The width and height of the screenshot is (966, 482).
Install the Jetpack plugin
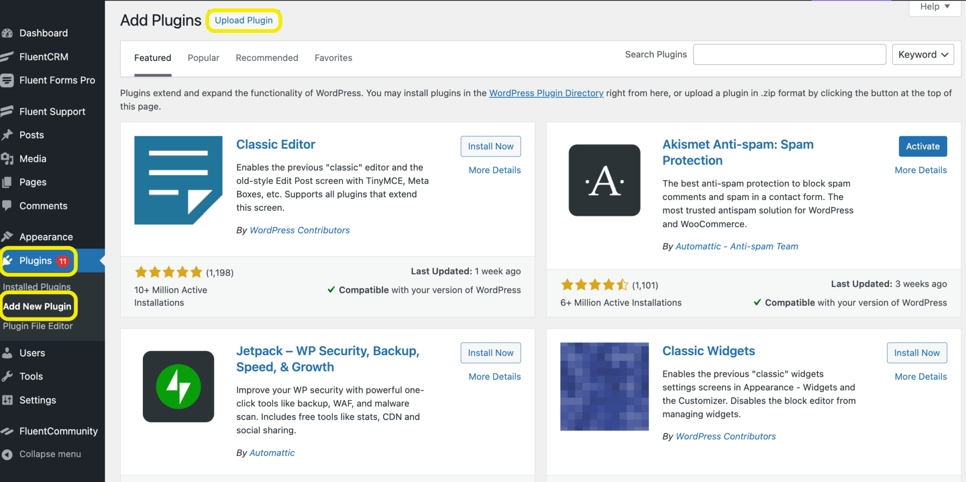click(x=491, y=353)
